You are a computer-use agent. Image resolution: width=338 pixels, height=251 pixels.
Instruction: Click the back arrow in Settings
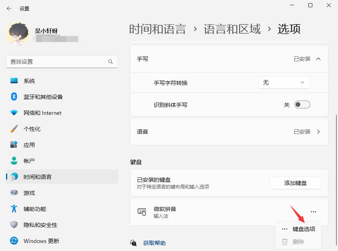(9, 8)
